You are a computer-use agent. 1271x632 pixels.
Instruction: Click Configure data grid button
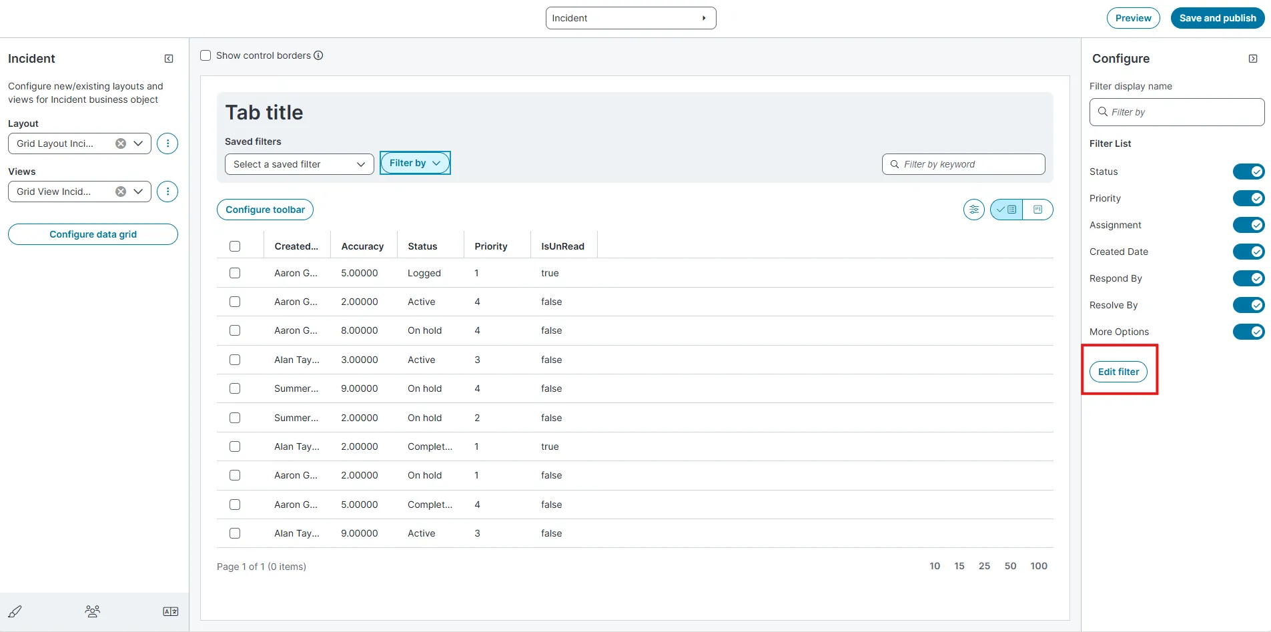coord(93,234)
